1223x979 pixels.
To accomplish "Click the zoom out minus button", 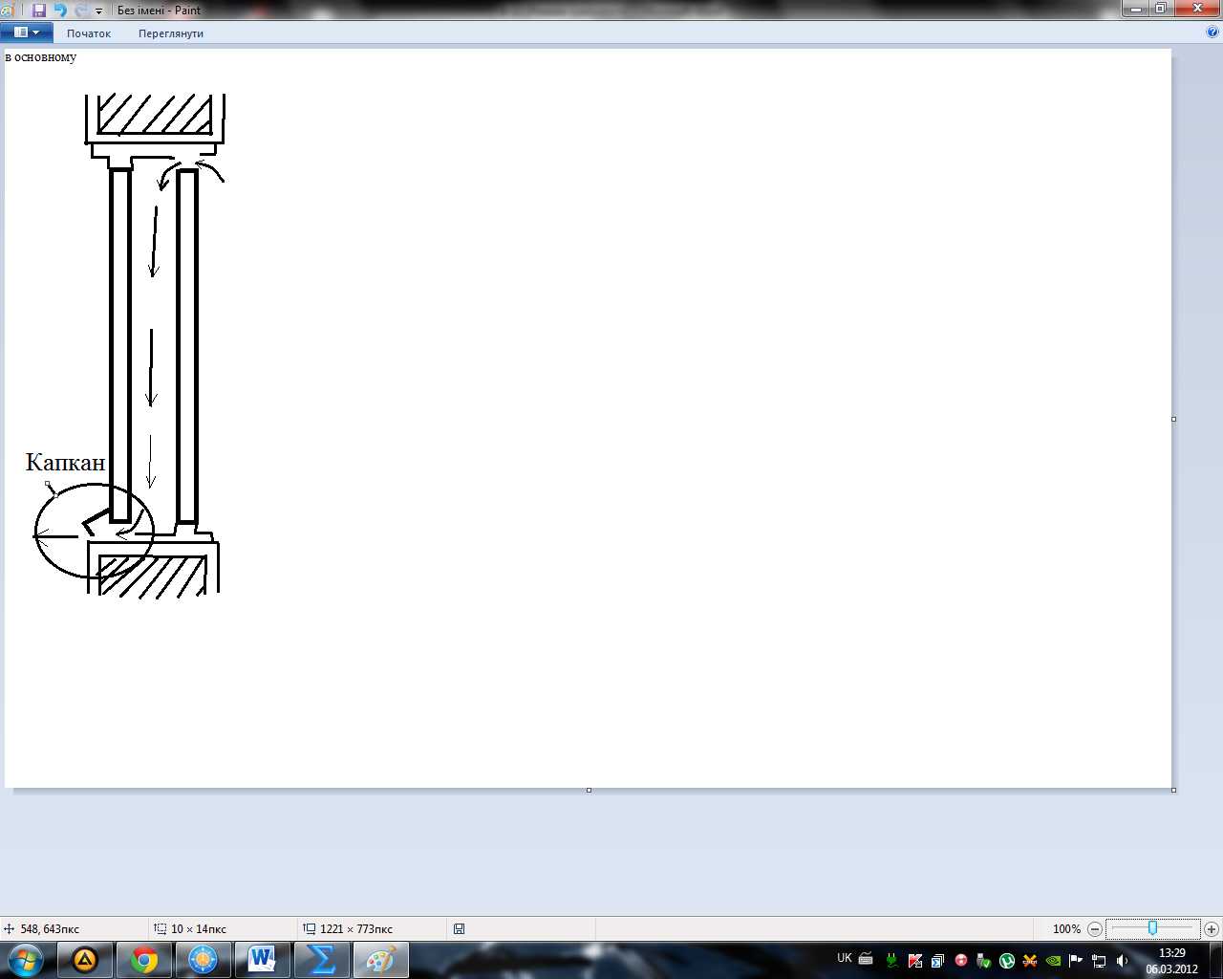I will click(x=1095, y=928).
